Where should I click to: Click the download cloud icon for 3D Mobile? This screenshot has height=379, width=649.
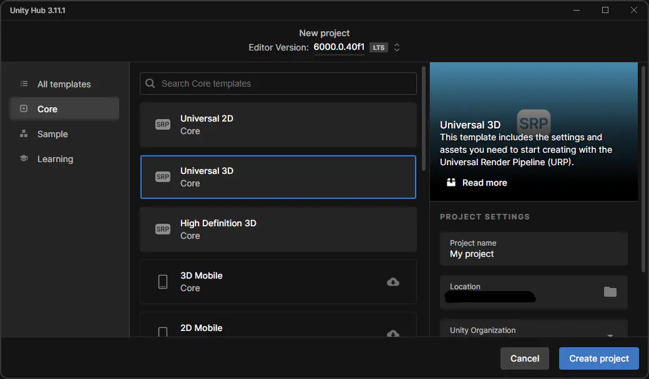coord(393,282)
